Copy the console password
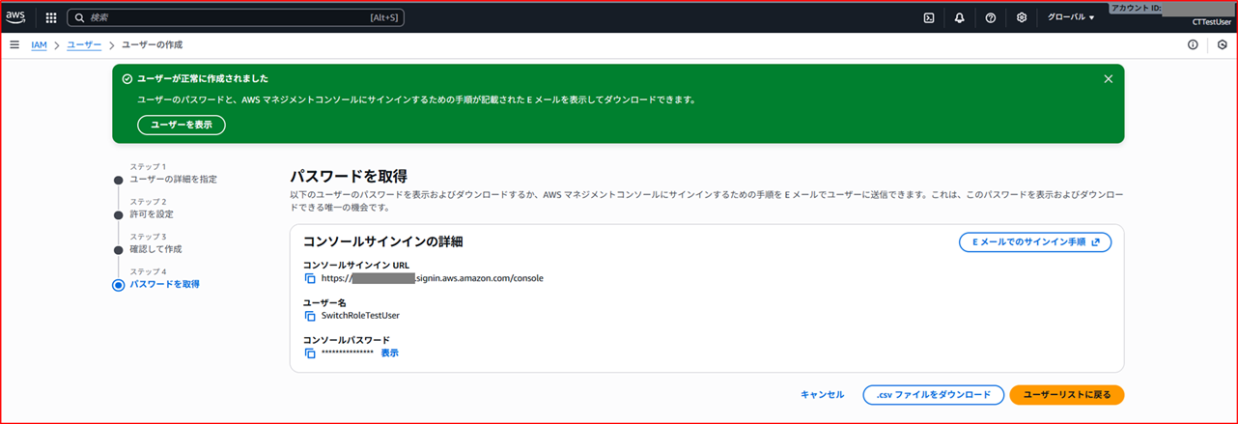The height and width of the screenshot is (424, 1238). pos(310,353)
